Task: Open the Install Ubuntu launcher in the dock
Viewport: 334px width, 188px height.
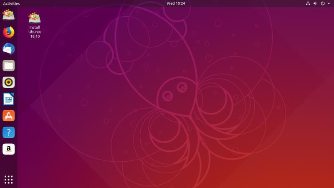Action: click(x=8, y=15)
